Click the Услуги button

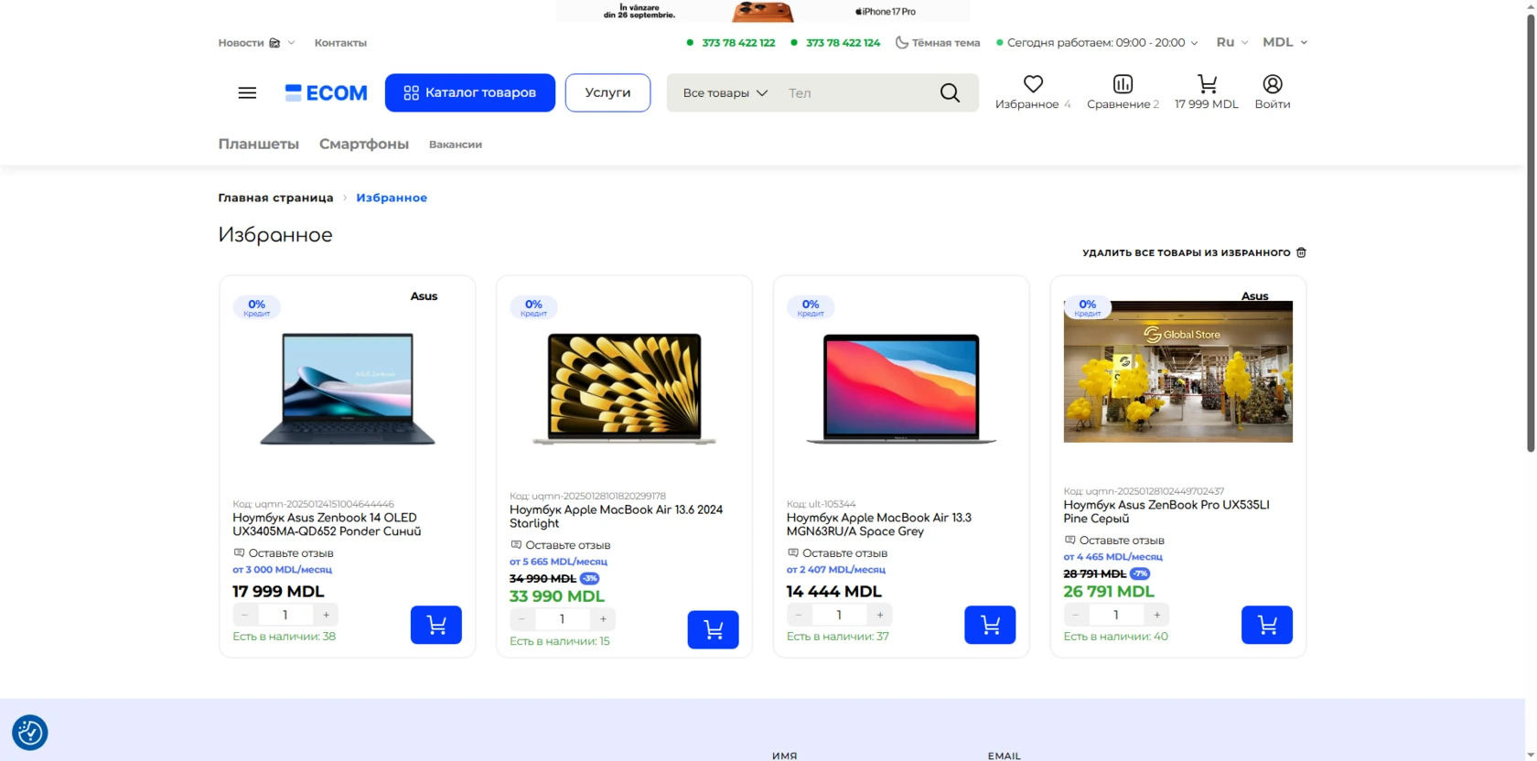tap(607, 92)
